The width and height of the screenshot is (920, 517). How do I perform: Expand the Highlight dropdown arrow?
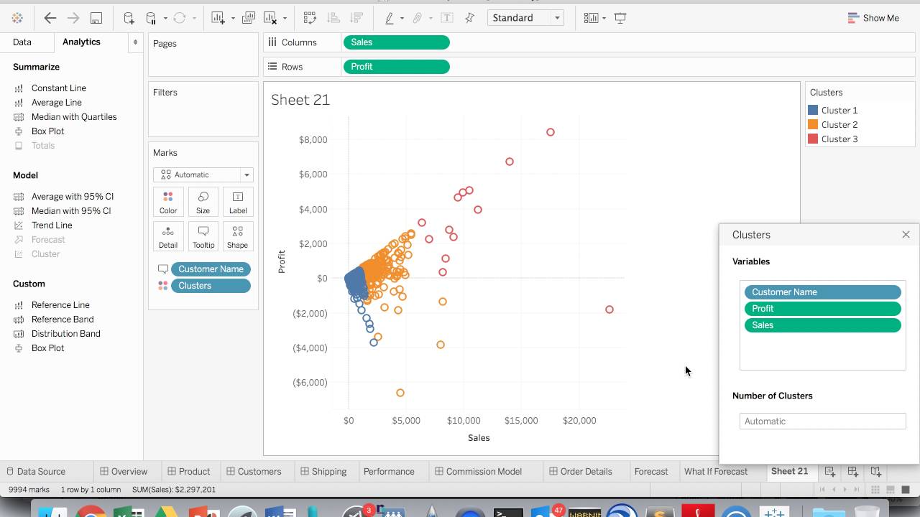click(402, 19)
